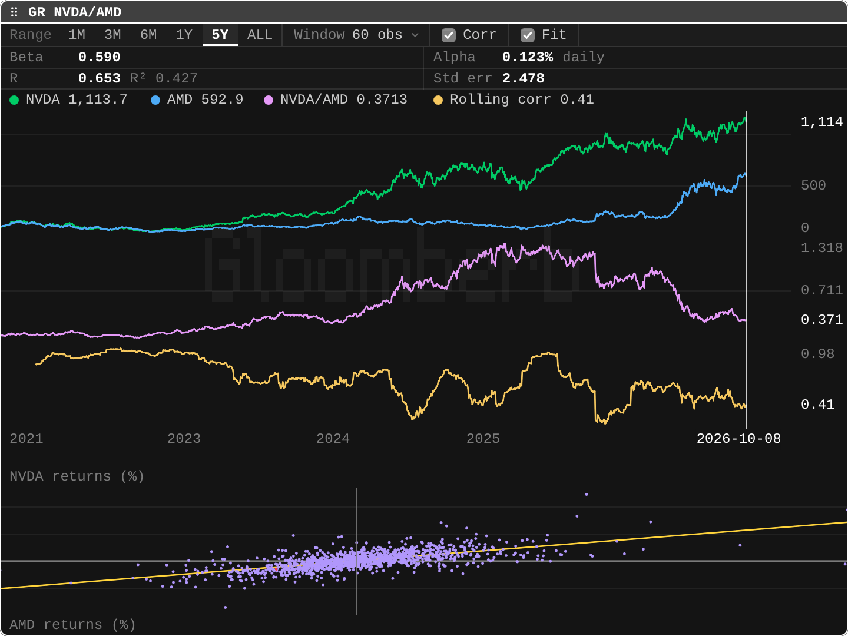This screenshot has height=636, width=848.
Task: Open the Window 60 obs dropdown
Action: pyautogui.click(x=356, y=35)
